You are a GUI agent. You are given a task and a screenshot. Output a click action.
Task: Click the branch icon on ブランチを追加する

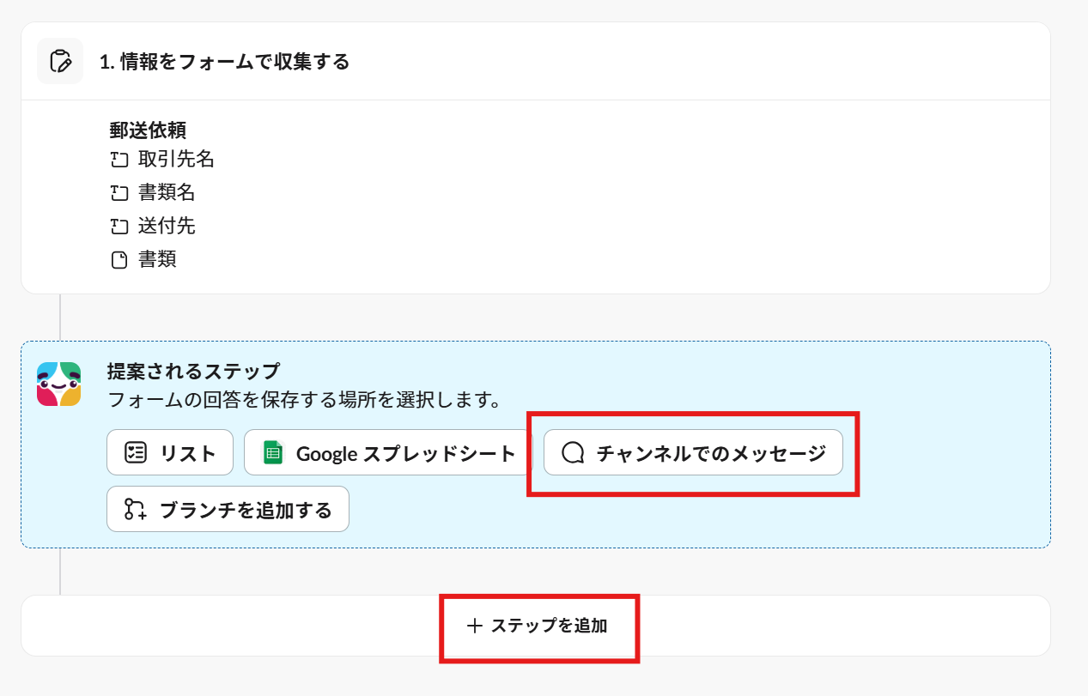tap(136, 510)
